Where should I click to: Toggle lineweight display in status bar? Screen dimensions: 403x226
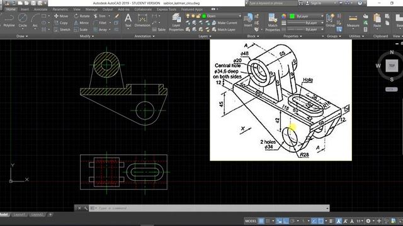tap(331, 221)
